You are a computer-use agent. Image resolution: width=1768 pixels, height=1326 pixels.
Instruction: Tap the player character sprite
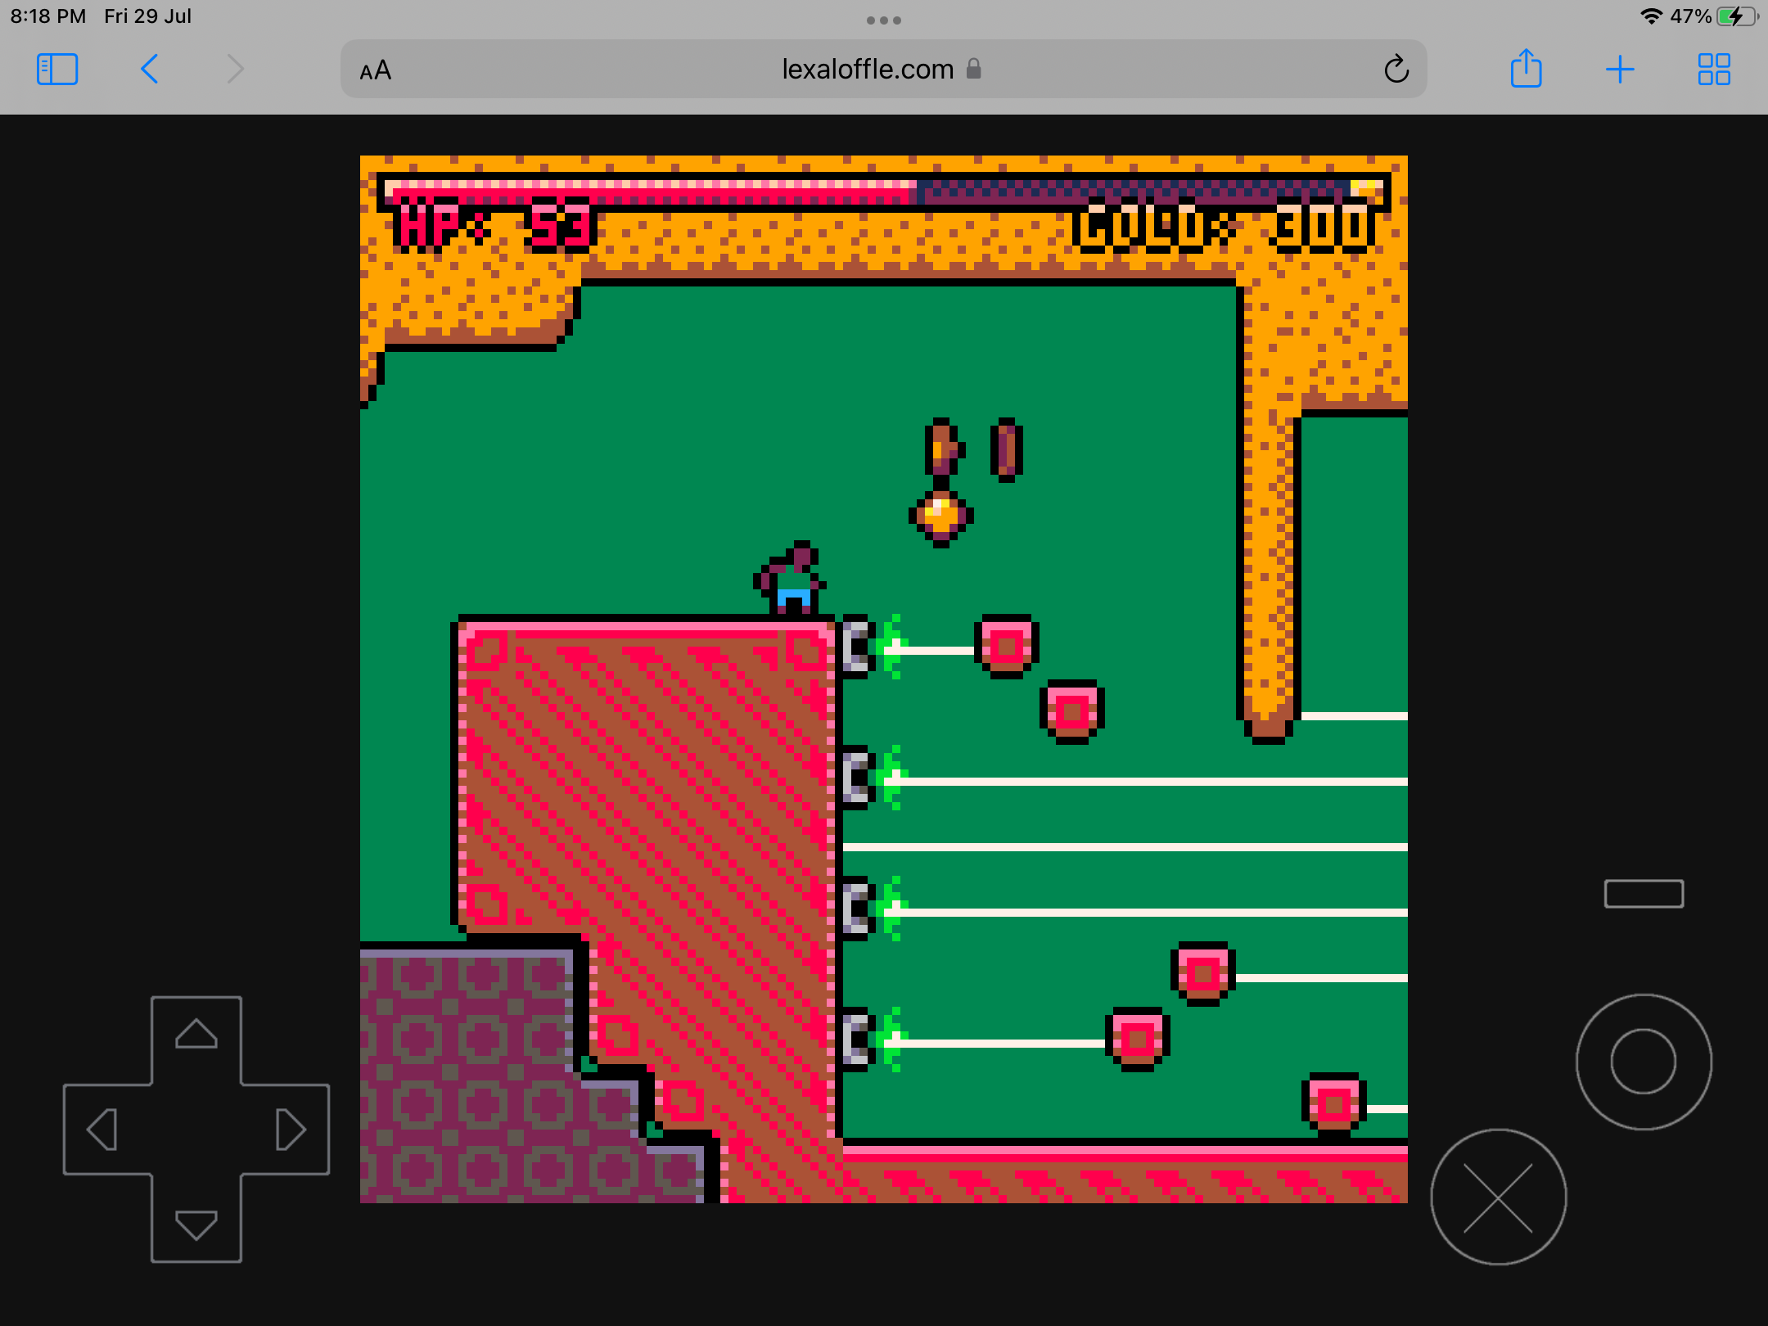790,577
